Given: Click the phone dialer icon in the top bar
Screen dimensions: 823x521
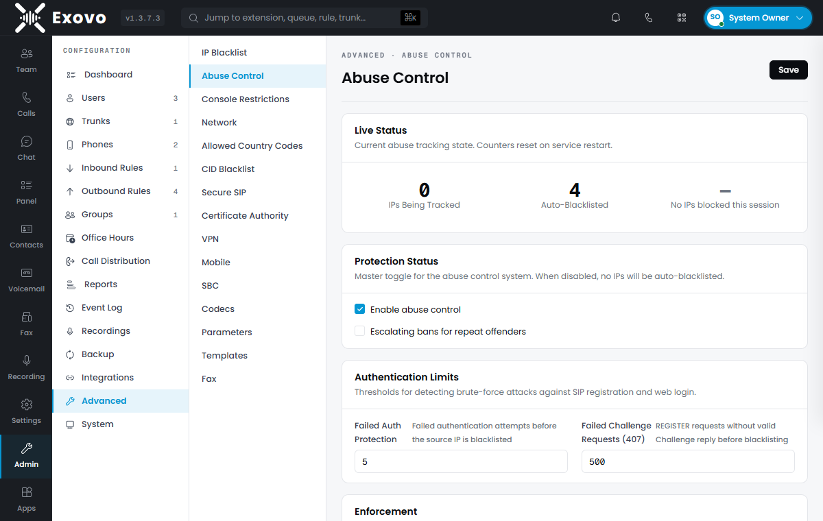Looking at the screenshot, I should [649, 18].
